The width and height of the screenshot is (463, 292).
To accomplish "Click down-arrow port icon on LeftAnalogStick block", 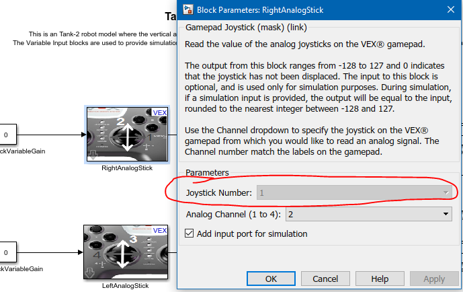I will click(90, 273).
